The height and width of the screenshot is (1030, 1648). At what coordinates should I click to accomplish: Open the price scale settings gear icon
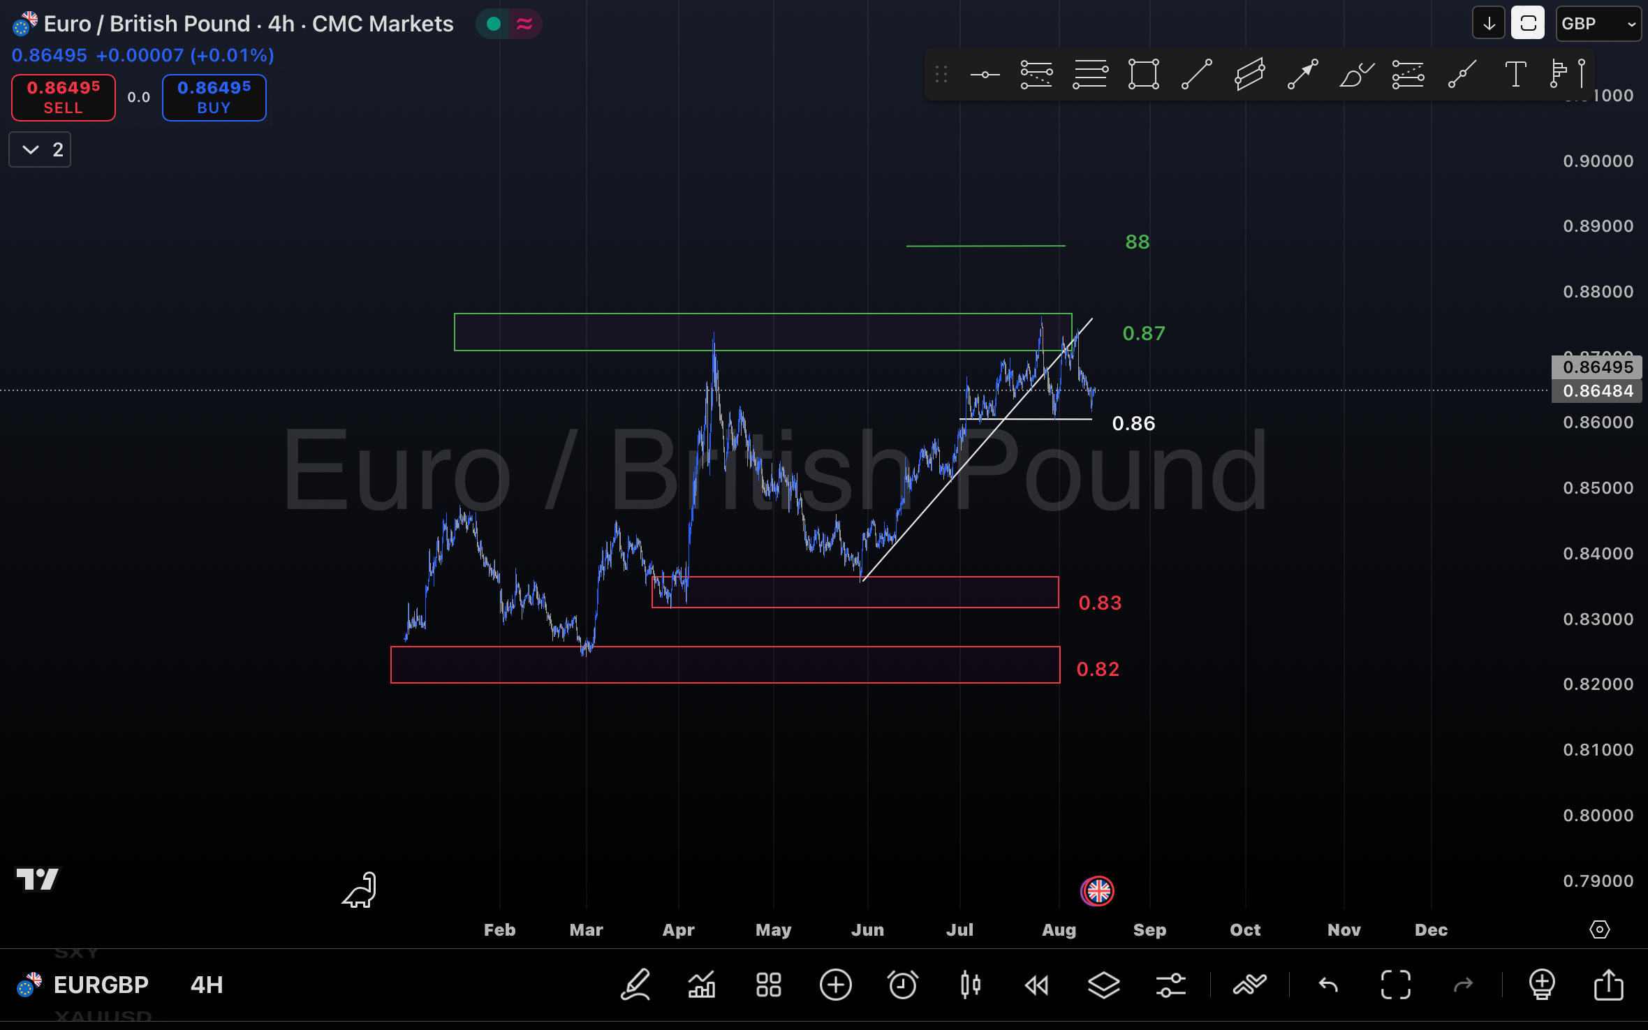click(x=1599, y=929)
